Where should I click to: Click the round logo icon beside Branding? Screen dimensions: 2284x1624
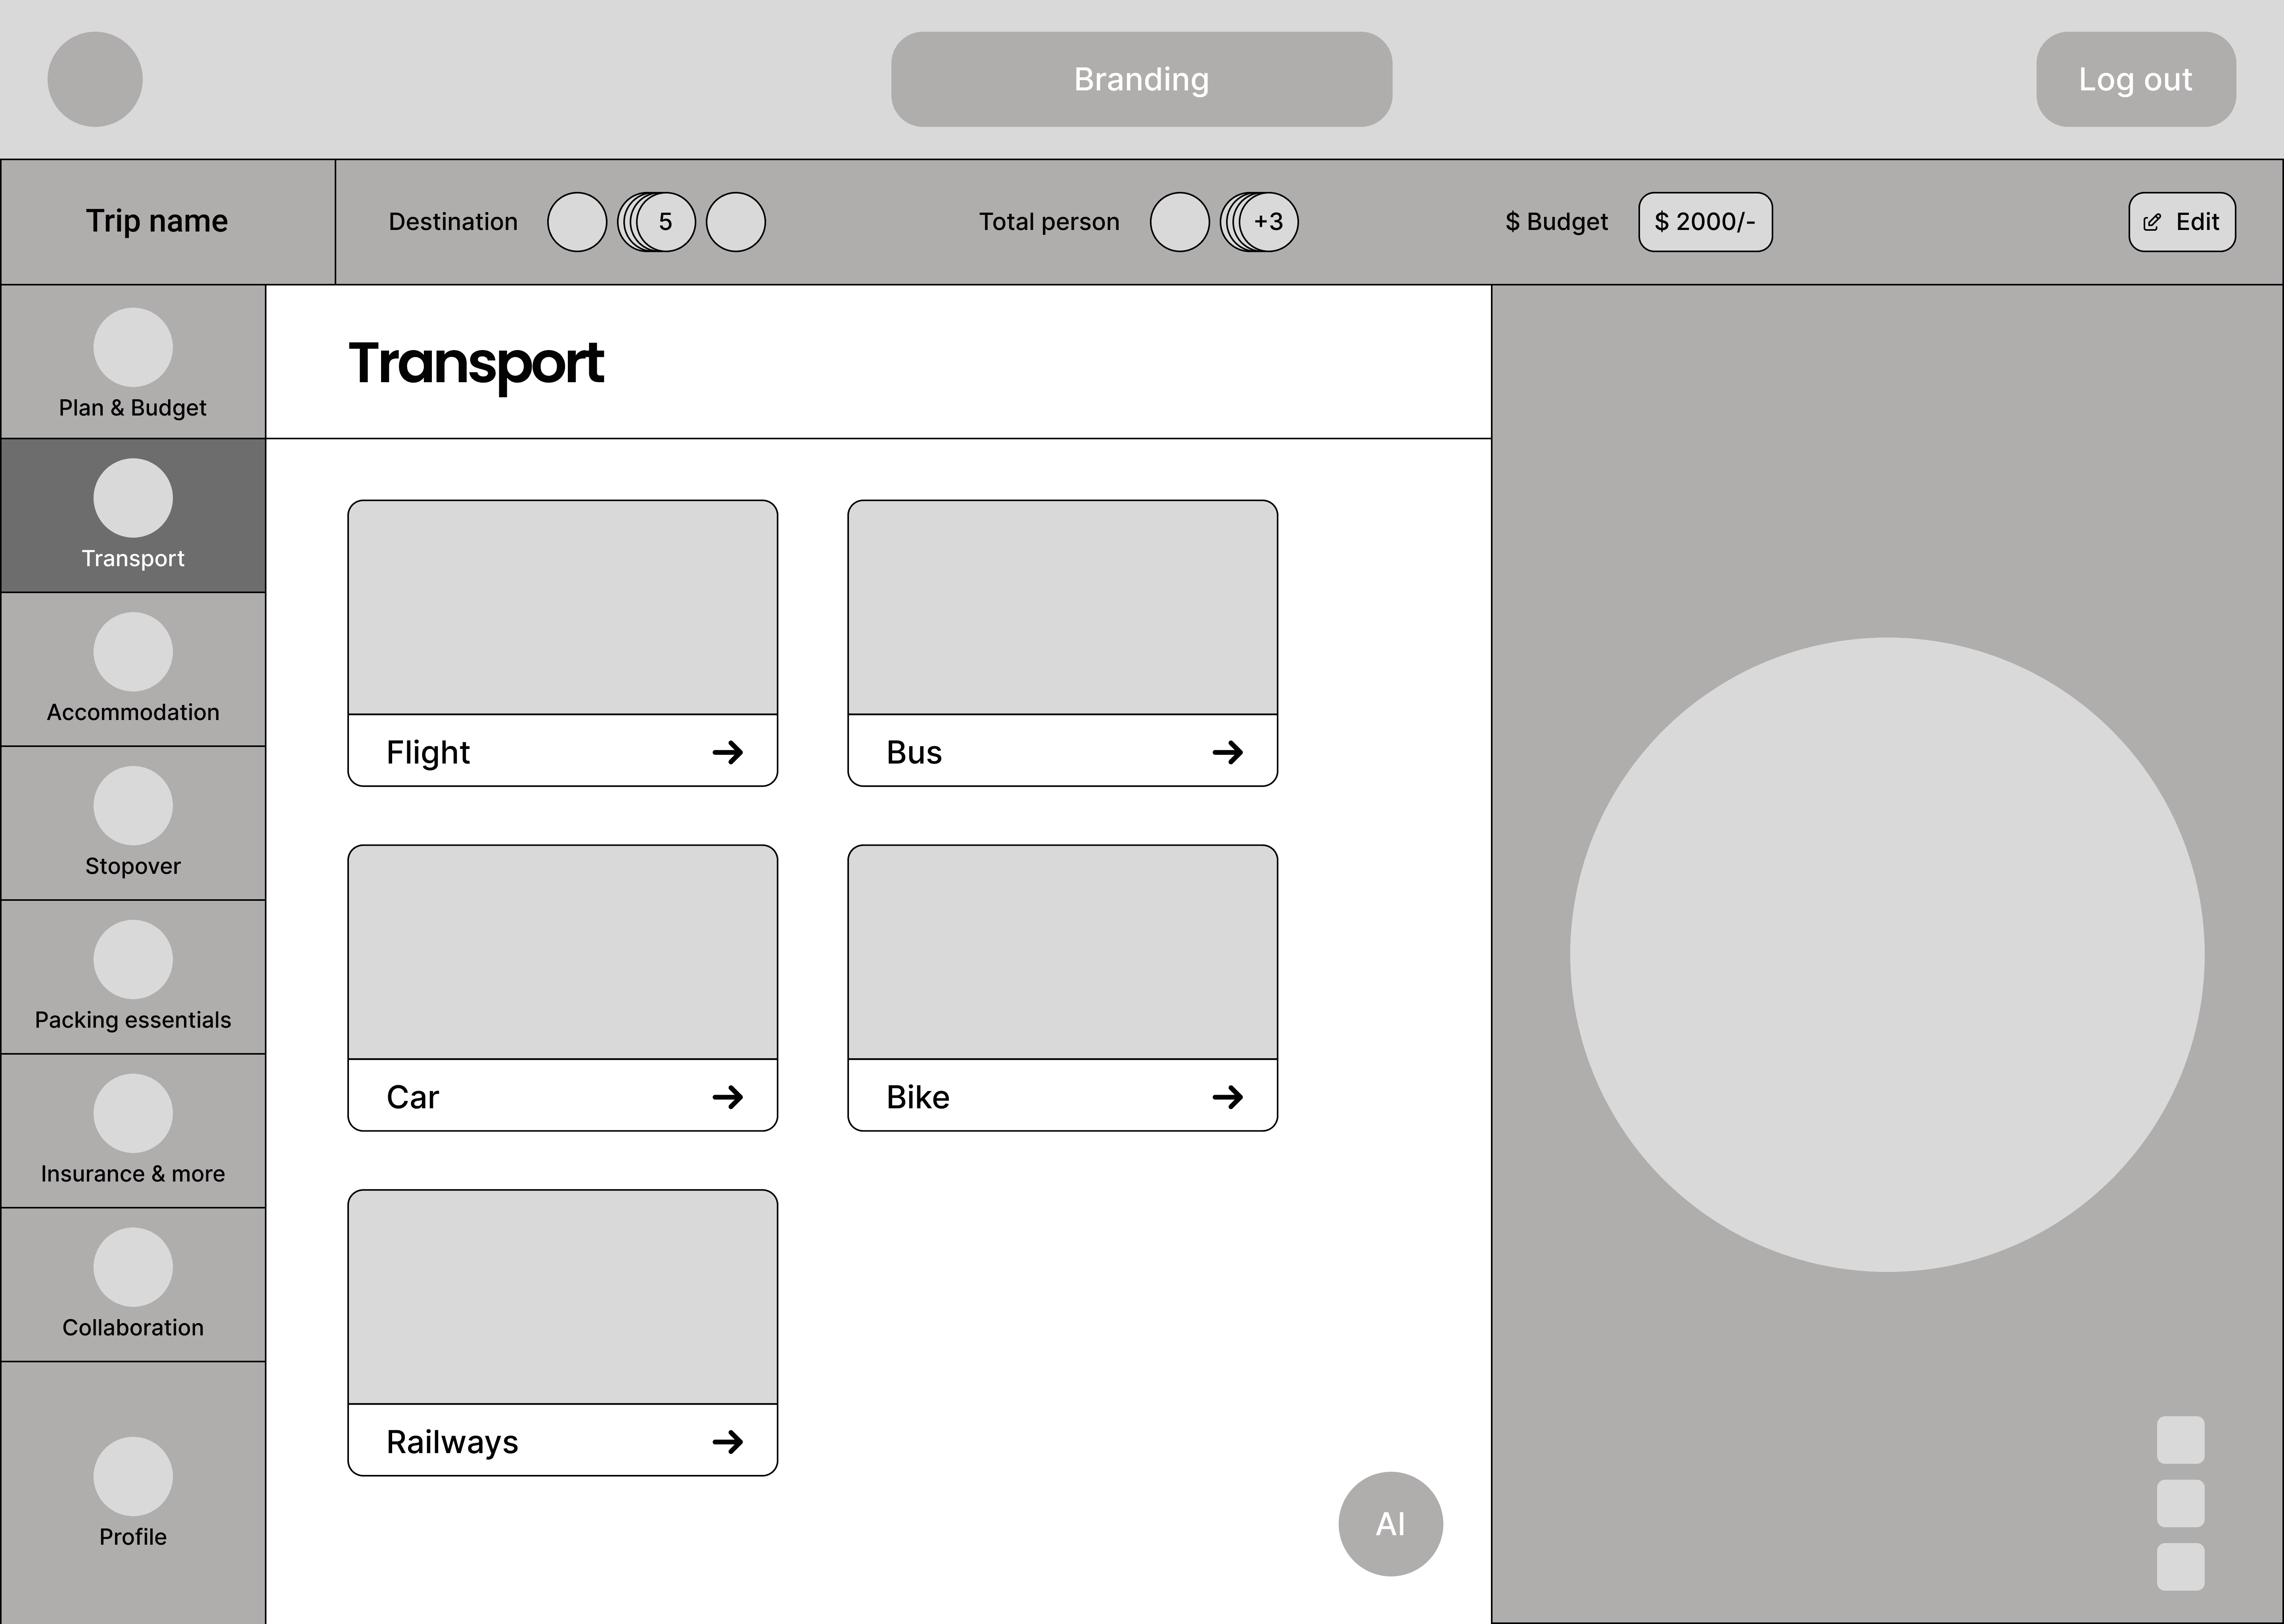[x=95, y=79]
